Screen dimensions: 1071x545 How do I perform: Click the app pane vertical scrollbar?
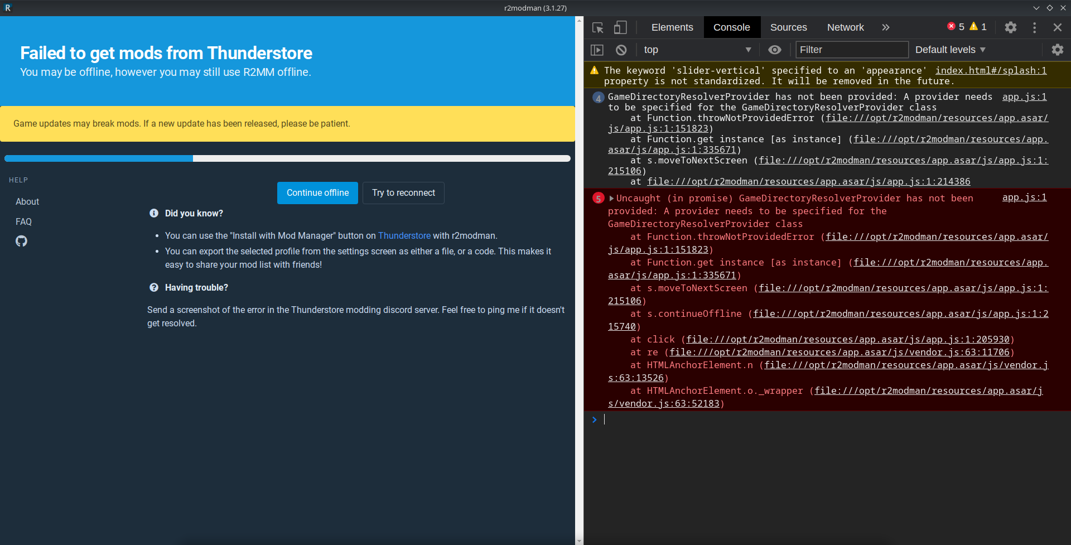pos(579,280)
